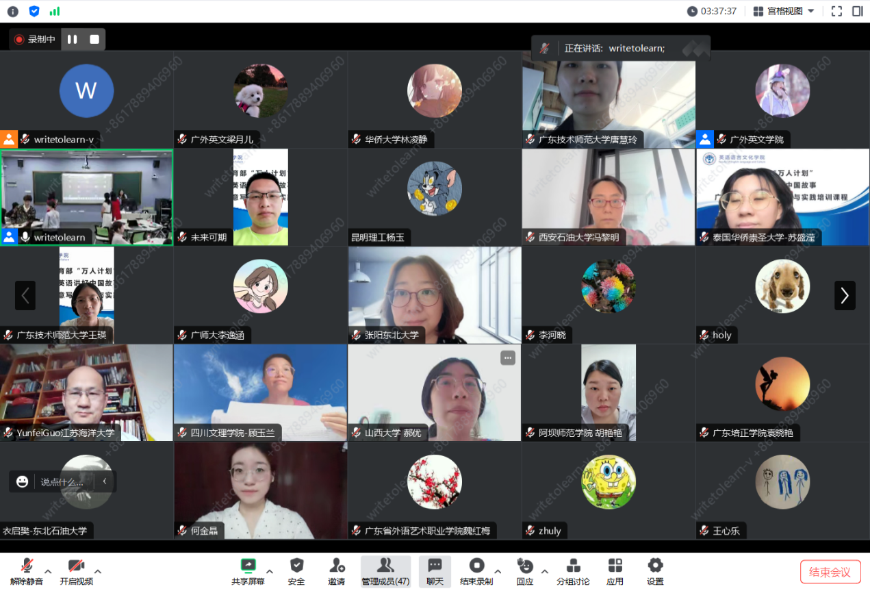Open the grid view (宫格视图) dropdown
This screenshot has width=870, height=591.
(784, 11)
